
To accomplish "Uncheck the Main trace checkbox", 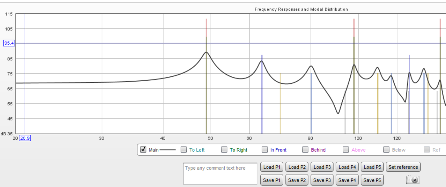I will (143, 150).
